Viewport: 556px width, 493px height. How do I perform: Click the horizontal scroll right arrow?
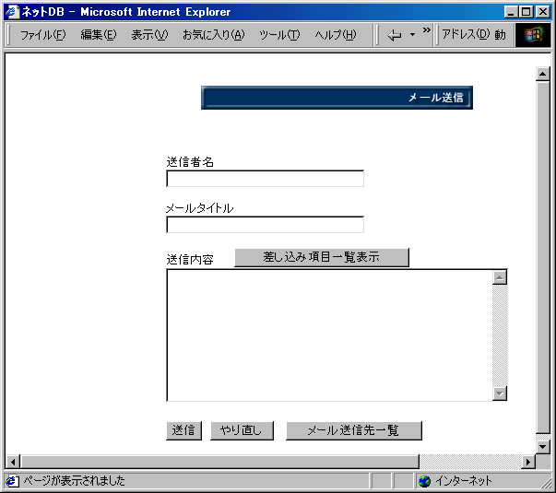point(528,462)
